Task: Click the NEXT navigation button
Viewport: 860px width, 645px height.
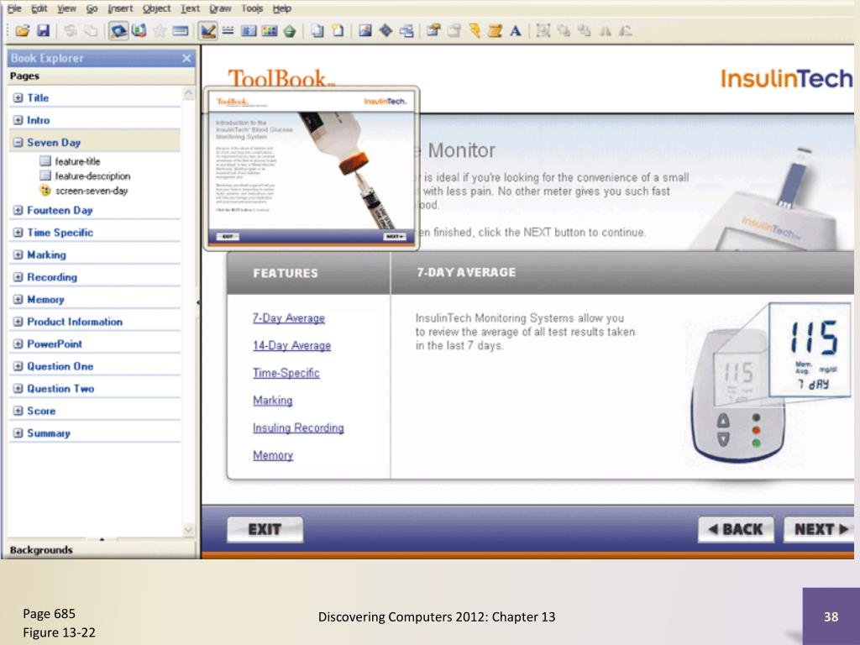Action: click(x=820, y=529)
